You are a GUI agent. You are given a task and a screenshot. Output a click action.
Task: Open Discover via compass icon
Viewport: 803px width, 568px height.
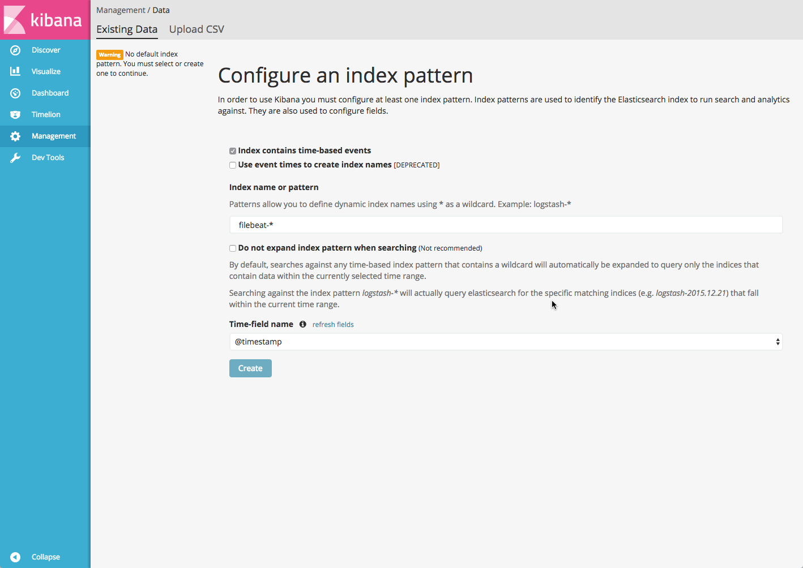click(x=15, y=50)
